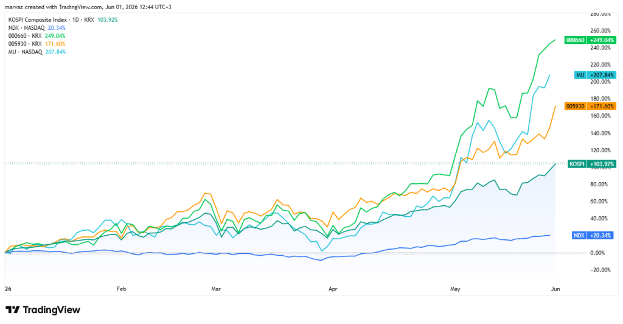Click the 103.92% value in KOSPI legend
623x324 pixels.
tap(108, 19)
